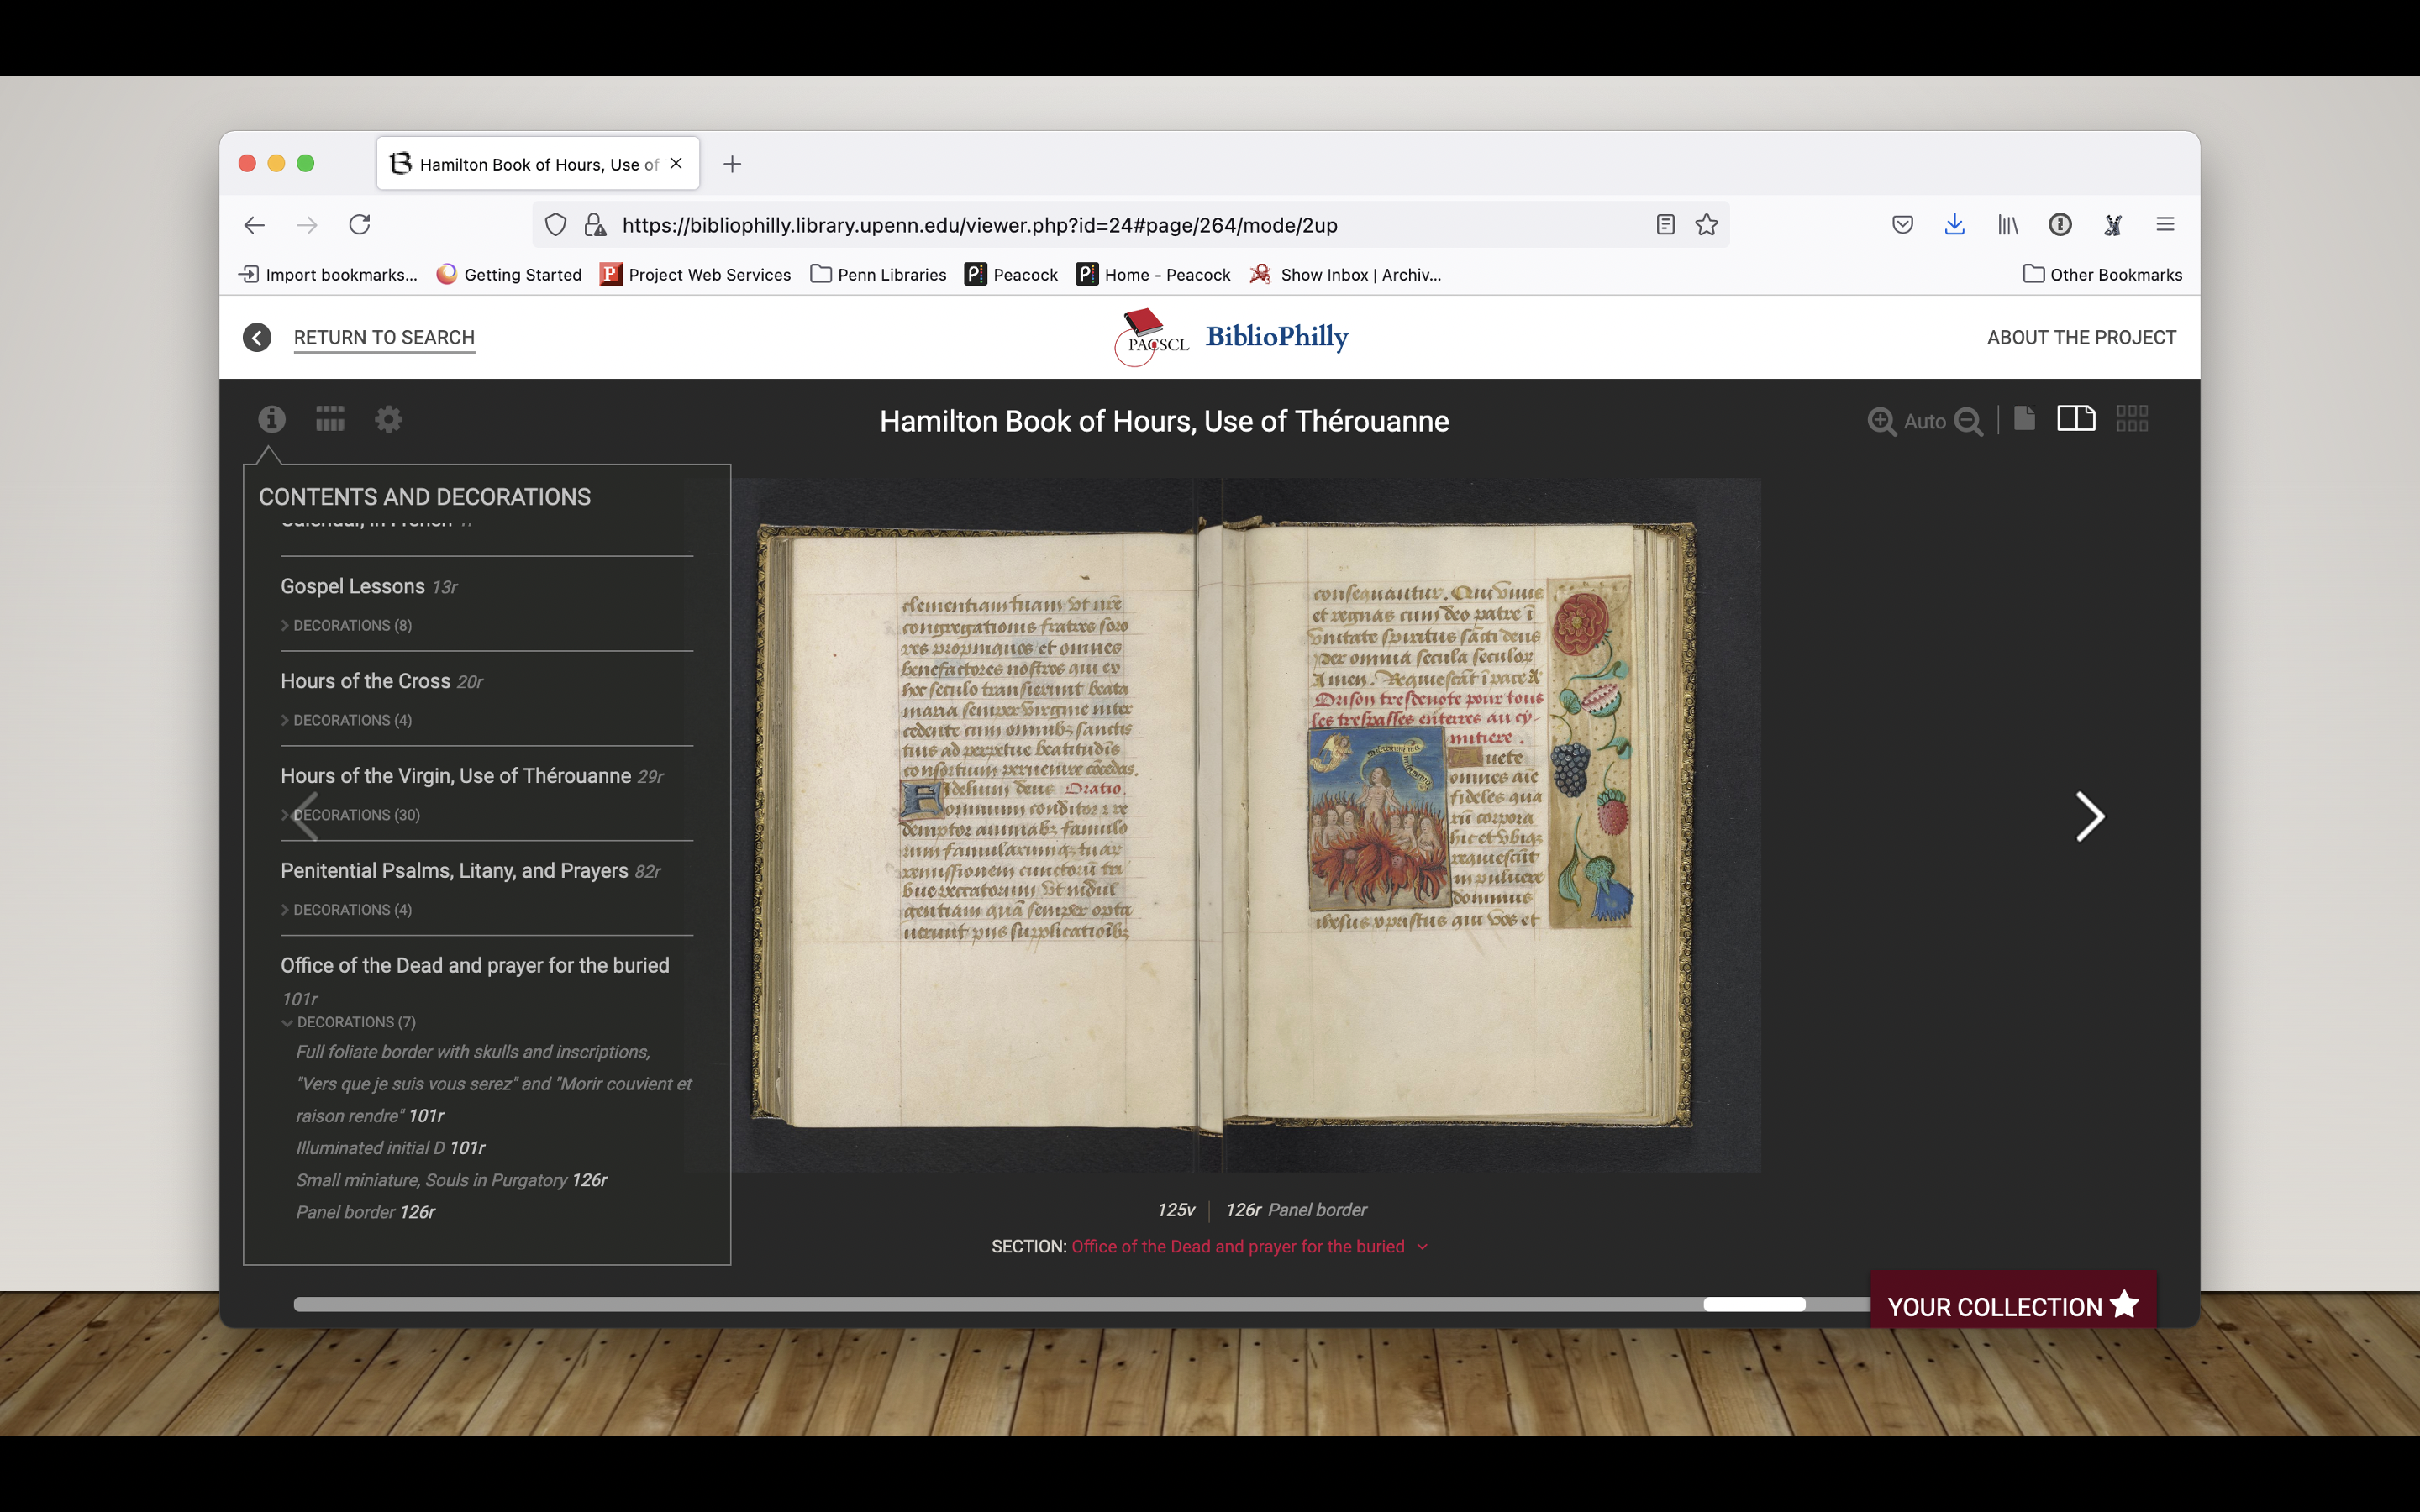This screenshot has width=2420, height=1512.
Task: Open the Firefox library icon
Action: coord(2007,225)
